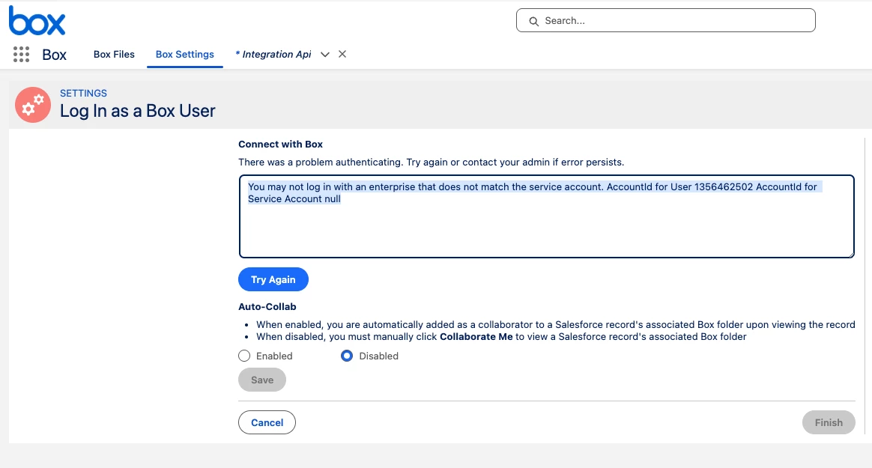
Task: Focus the Search input field
Action: (666, 20)
